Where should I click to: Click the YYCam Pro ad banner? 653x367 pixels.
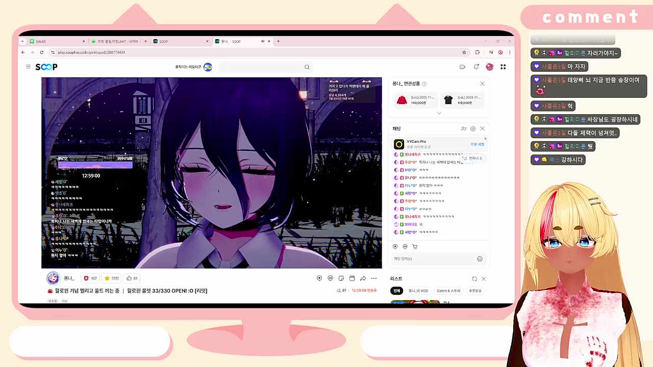coord(439,144)
